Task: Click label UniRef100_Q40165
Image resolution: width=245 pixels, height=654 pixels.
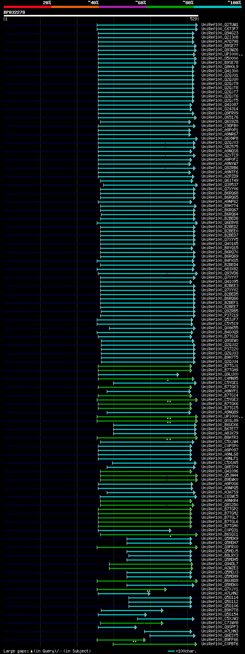Action: (x=220, y=244)
